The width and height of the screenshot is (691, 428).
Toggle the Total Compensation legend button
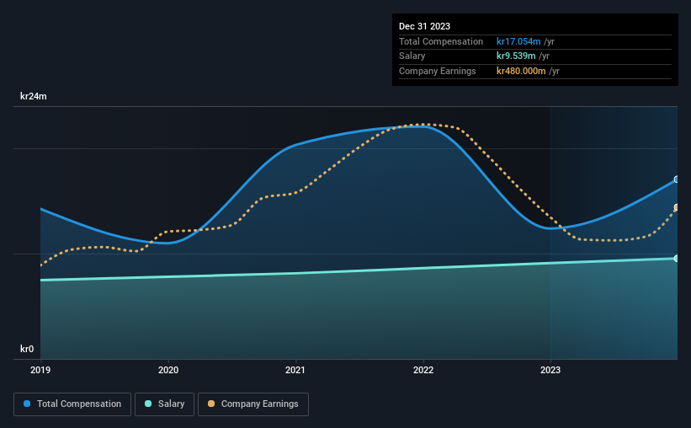coord(72,404)
